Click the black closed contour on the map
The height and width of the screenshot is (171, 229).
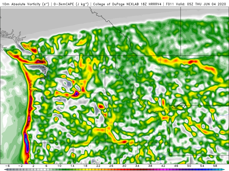pos(179,106)
